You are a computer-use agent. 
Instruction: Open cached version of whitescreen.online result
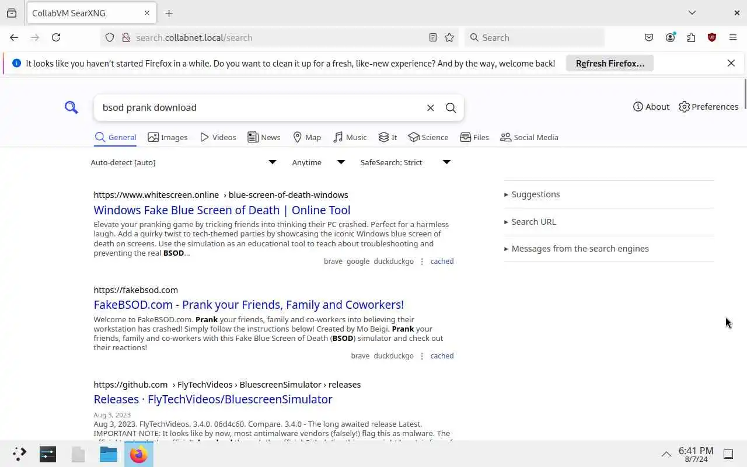click(x=442, y=262)
